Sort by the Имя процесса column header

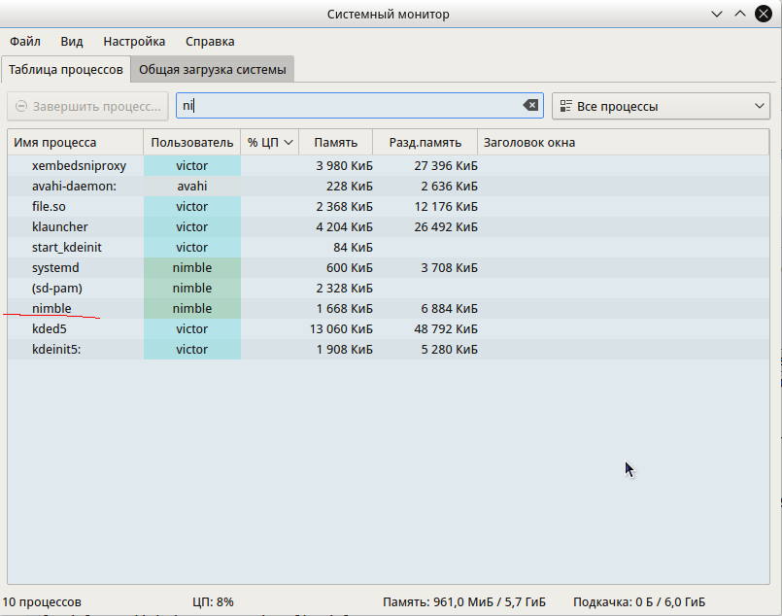click(76, 142)
